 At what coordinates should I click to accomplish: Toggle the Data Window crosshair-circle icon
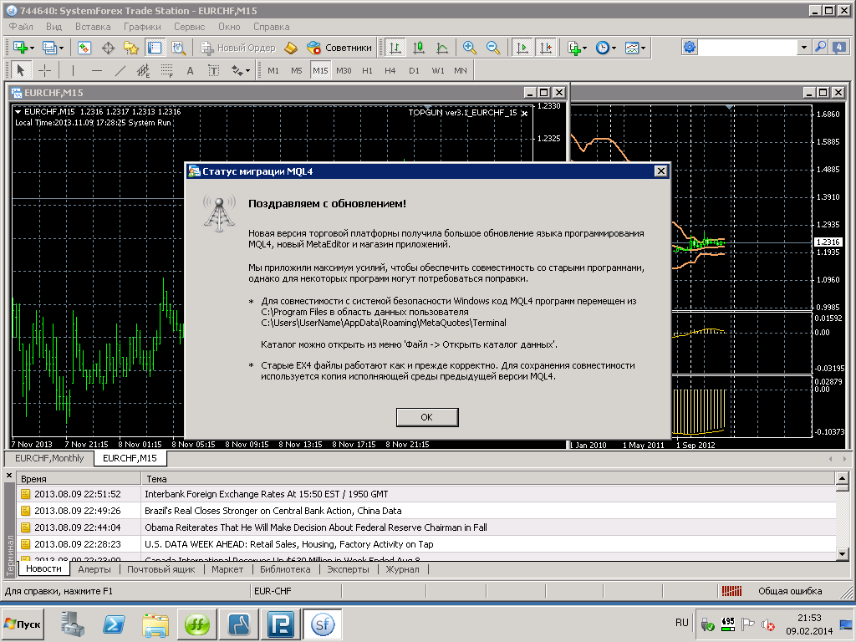tap(108, 48)
